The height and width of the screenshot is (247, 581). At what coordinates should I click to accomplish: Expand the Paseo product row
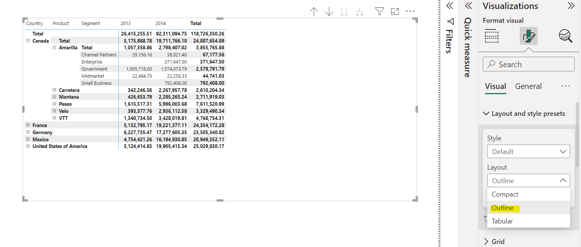pos(54,104)
